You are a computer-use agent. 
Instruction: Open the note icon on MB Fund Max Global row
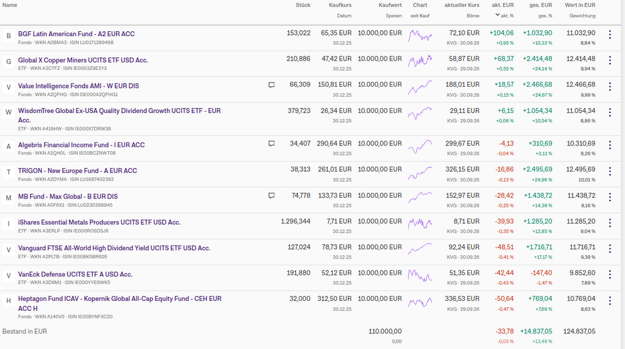click(x=271, y=196)
